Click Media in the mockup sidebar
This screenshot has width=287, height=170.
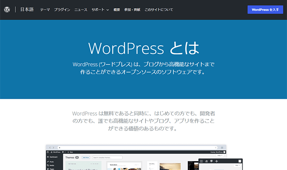tap(51, 166)
